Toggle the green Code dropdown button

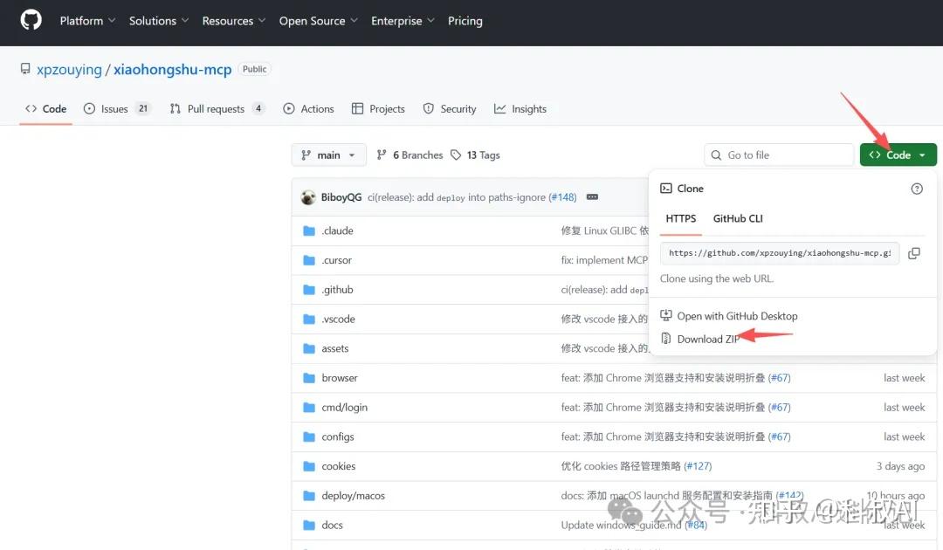[898, 155]
